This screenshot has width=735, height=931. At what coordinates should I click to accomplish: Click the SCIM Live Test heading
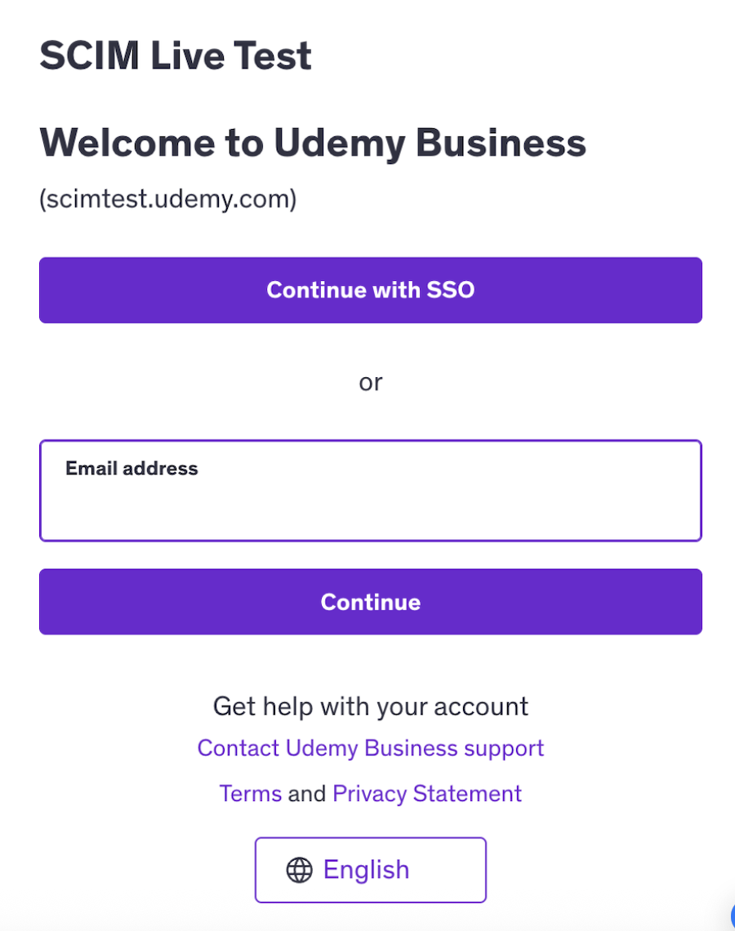[176, 56]
